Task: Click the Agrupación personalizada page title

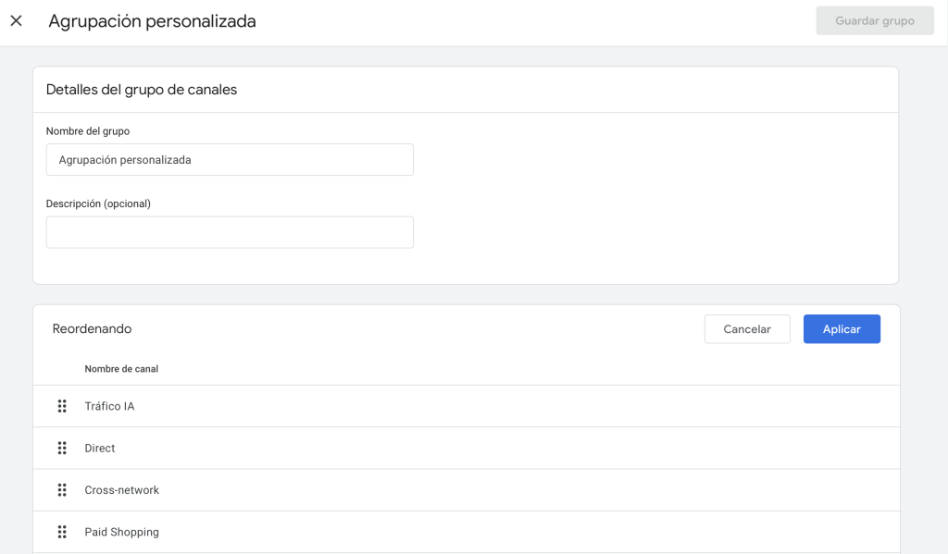Action: [x=153, y=21]
